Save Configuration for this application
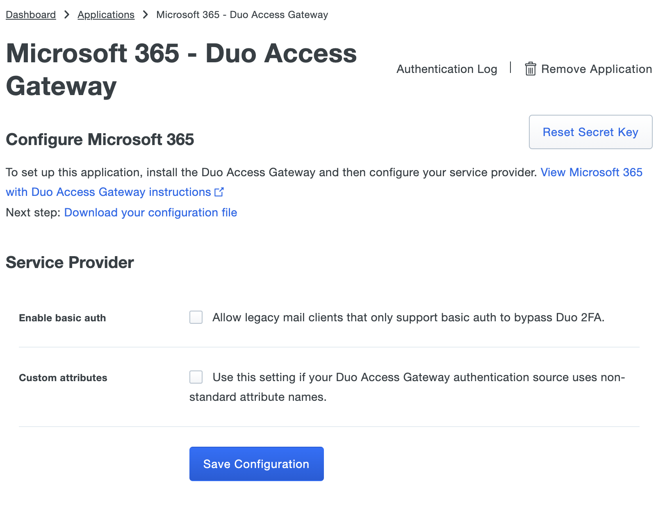 click(256, 464)
